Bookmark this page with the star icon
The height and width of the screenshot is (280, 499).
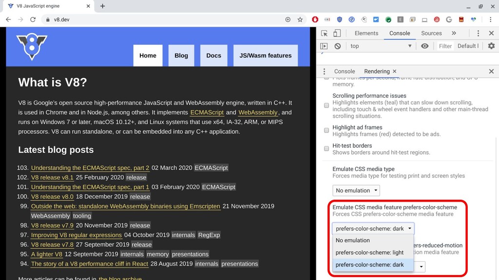(300, 19)
